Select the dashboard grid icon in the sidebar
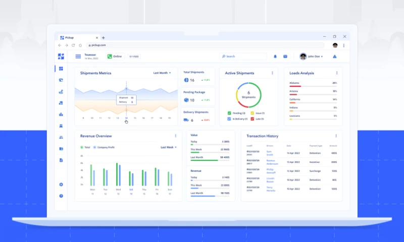Screen dimensions: 404x242 click(61, 69)
